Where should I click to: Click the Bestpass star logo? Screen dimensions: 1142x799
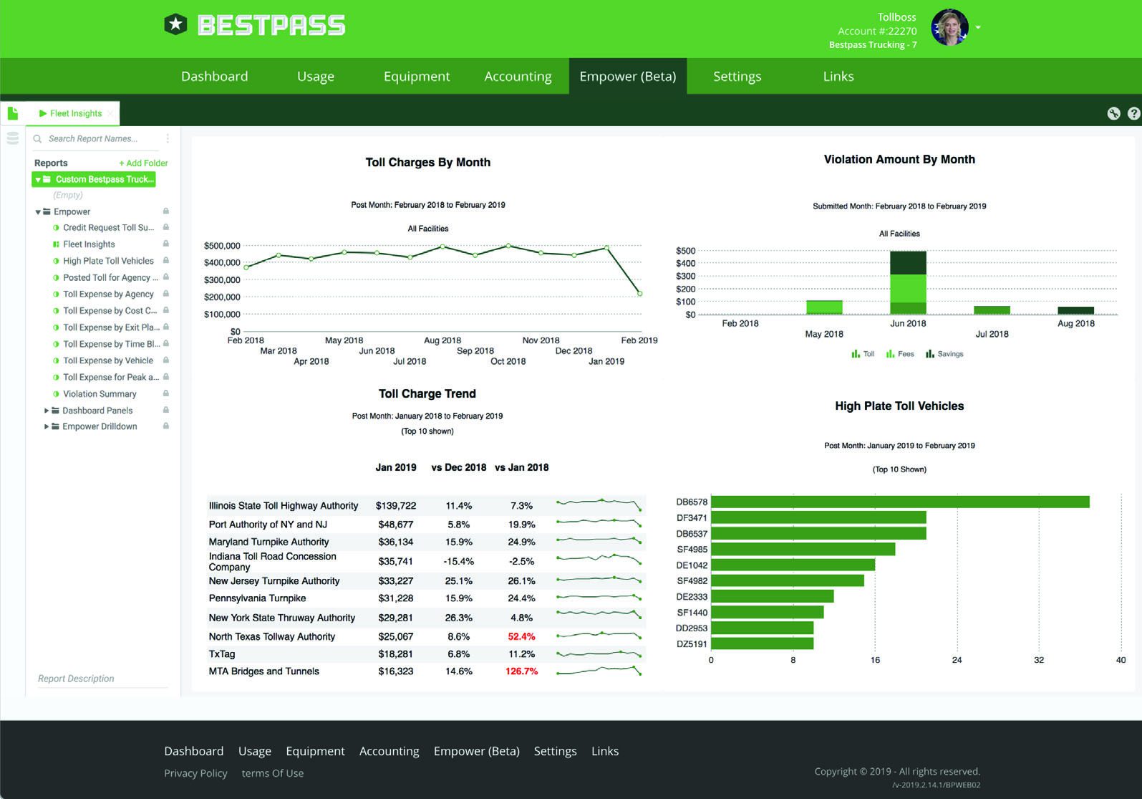pyautogui.click(x=175, y=25)
